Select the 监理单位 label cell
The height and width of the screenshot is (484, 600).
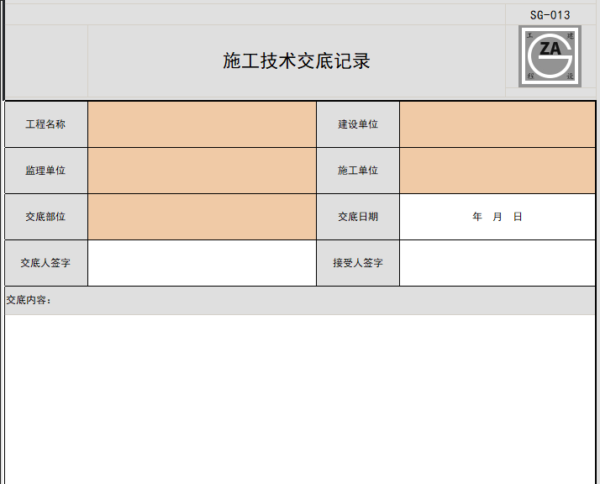(x=46, y=171)
